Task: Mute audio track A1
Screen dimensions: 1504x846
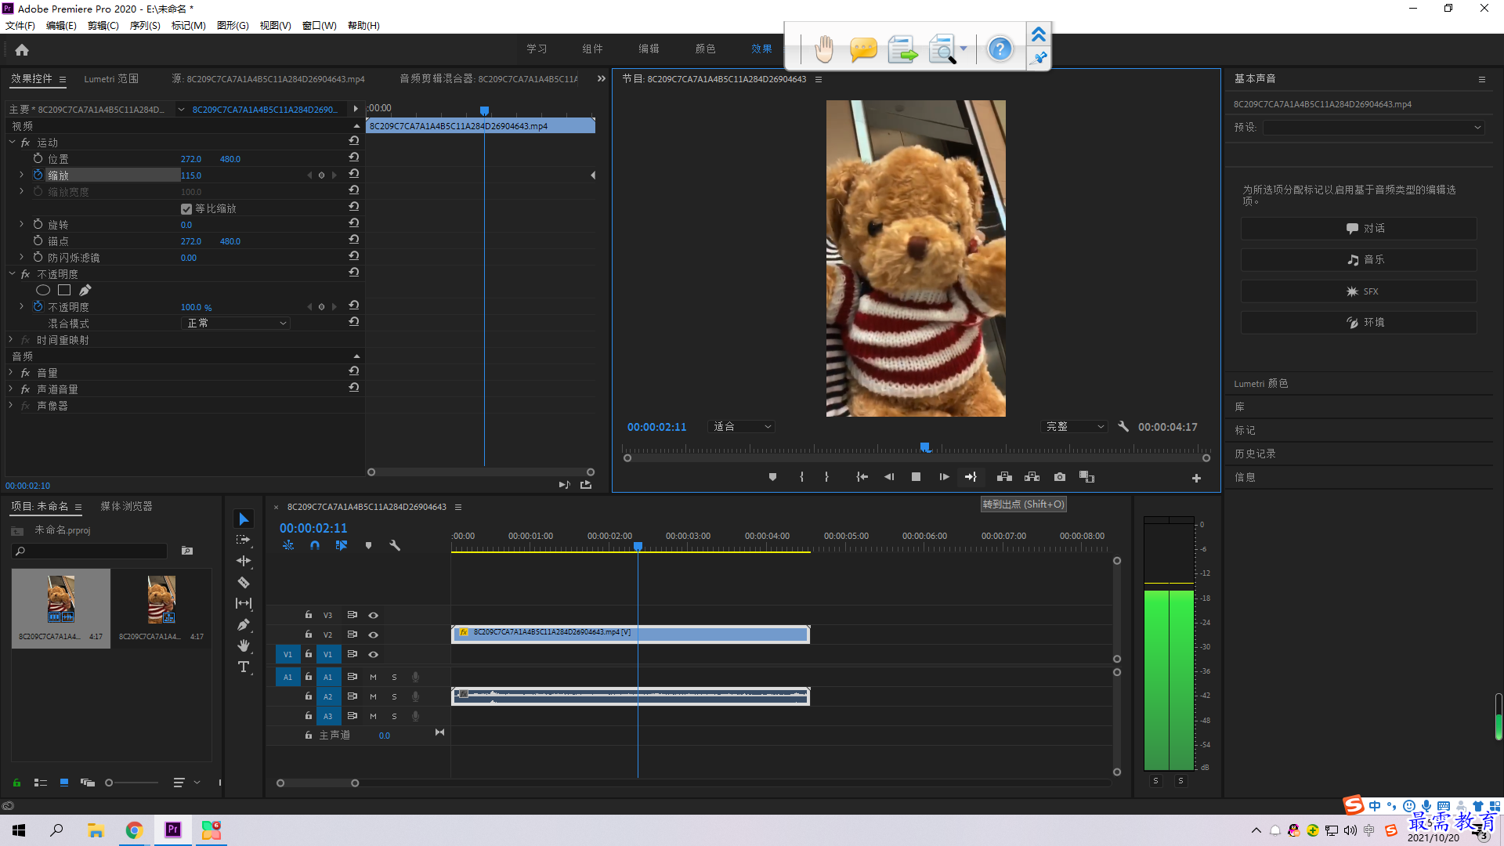Action: pyautogui.click(x=373, y=677)
